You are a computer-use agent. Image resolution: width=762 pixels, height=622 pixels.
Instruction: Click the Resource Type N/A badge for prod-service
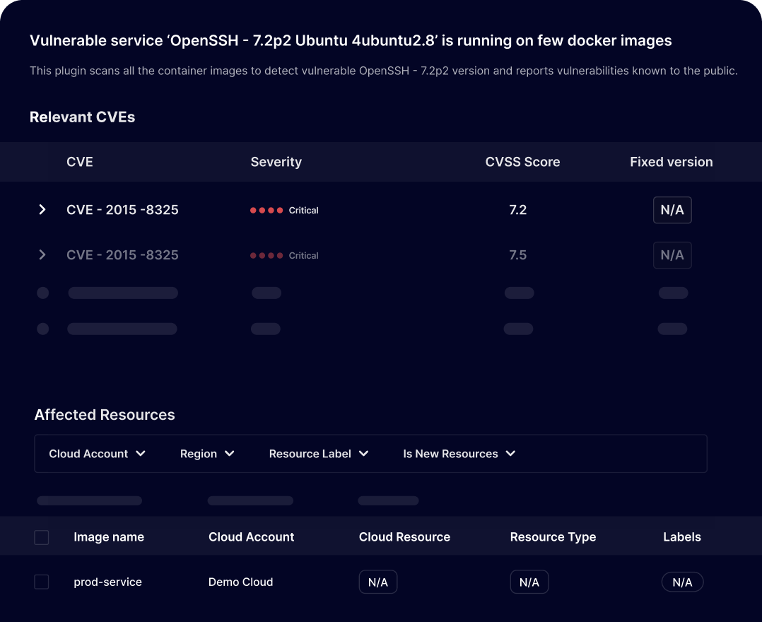pos(529,582)
